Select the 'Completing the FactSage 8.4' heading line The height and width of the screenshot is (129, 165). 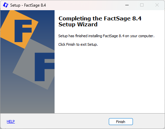[x=100, y=18]
